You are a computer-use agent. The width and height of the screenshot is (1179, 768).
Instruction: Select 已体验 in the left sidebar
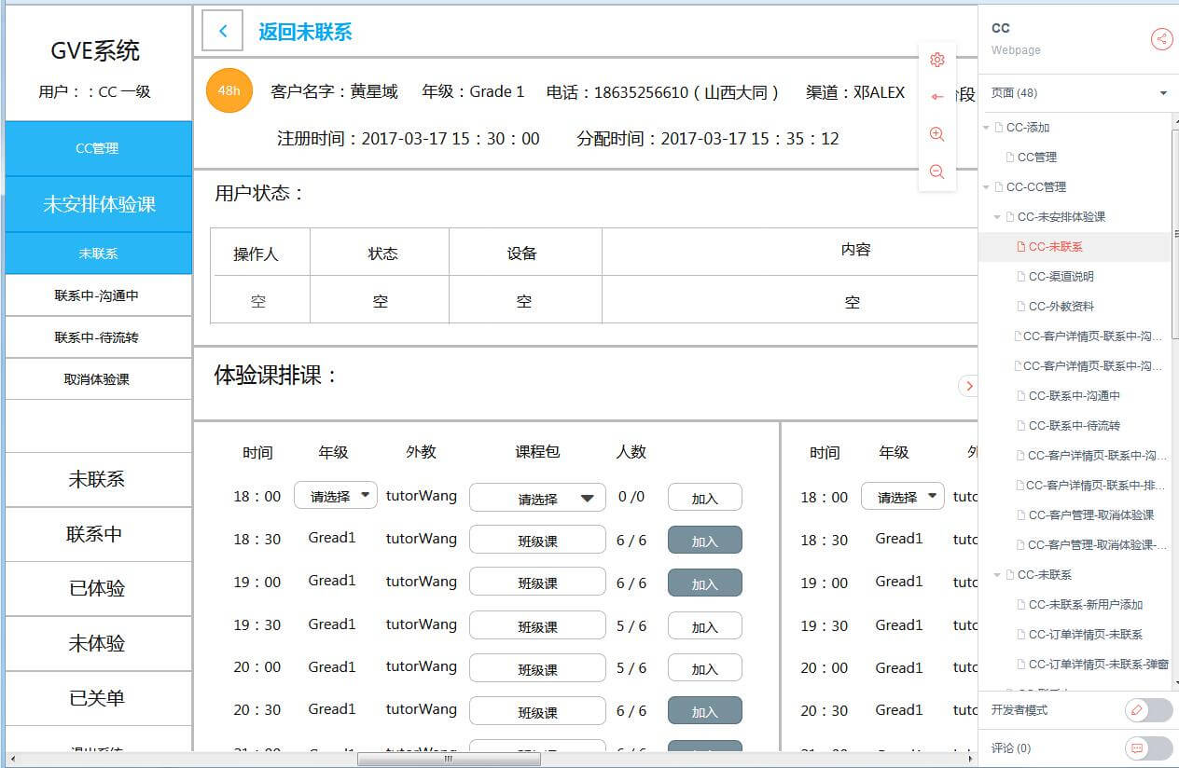[97, 589]
